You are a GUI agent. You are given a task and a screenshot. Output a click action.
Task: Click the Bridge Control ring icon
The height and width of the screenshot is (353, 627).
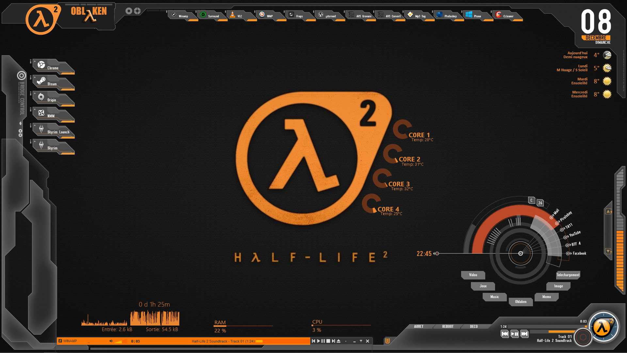tap(22, 76)
